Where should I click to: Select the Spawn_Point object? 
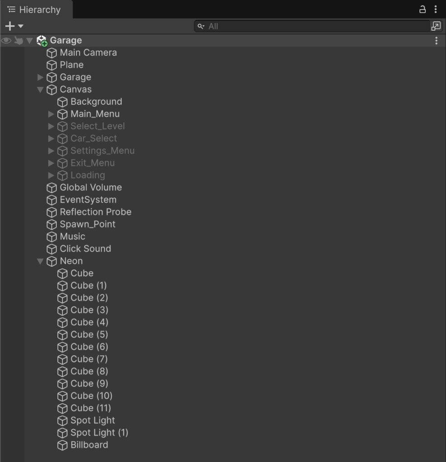coord(88,224)
